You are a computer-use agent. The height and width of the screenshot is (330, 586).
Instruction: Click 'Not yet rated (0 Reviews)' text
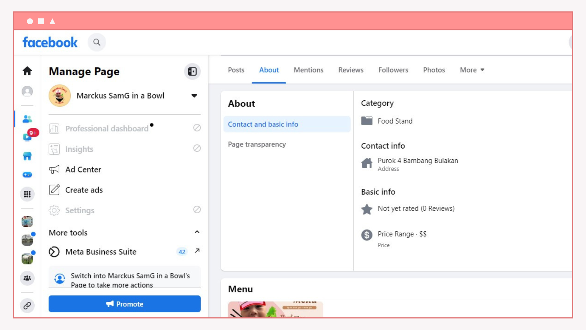point(416,209)
